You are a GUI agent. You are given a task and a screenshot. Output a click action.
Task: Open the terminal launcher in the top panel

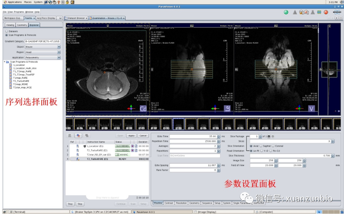46,2
